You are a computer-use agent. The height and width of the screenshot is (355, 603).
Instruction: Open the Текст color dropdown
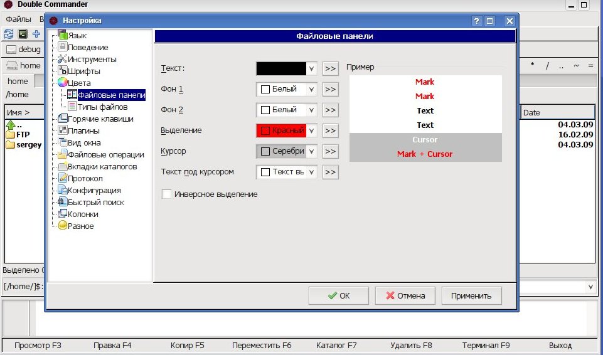312,68
